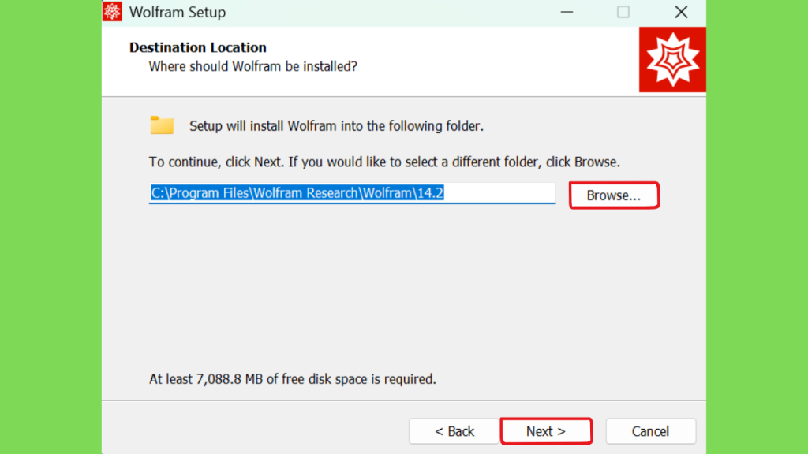Minimize the Wolfram Setup window
Image resolution: width=808 pixels, height=454 pixels.
pos(567,12)
